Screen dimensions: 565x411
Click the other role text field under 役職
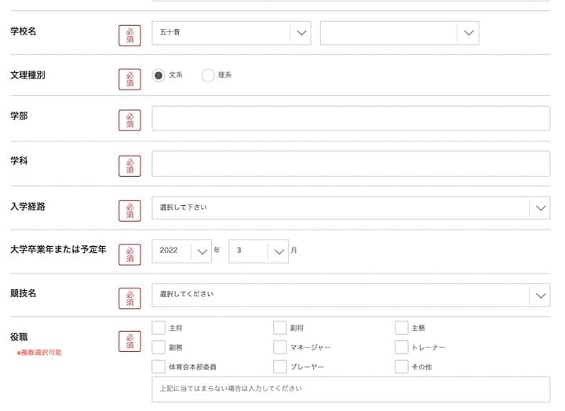tap(350, 389)
